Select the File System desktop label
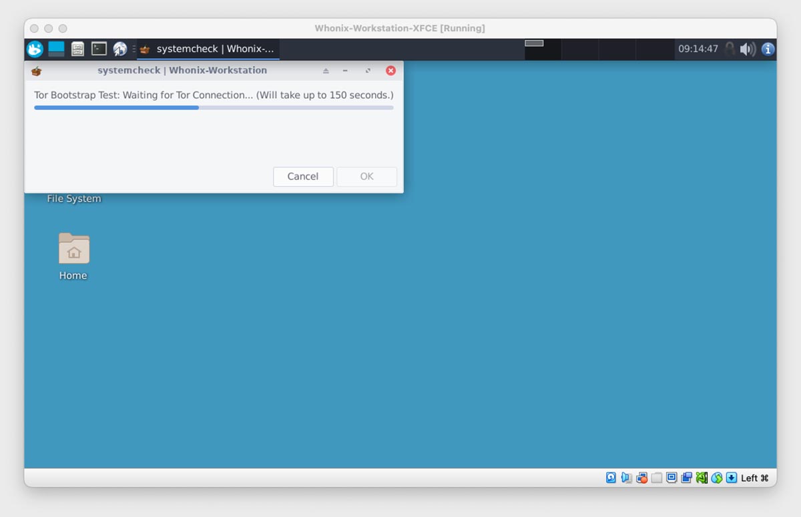Image resolution: width=801 pixels, height=517 pixels. click(74, 199)
